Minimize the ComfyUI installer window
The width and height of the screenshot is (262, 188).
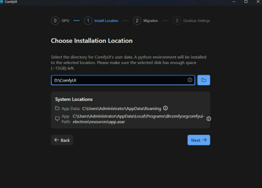(234, 2)
